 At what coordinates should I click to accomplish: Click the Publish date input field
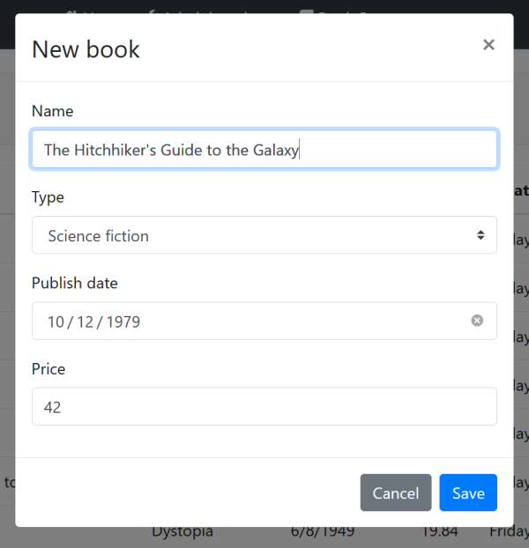(x=247, y=322)
